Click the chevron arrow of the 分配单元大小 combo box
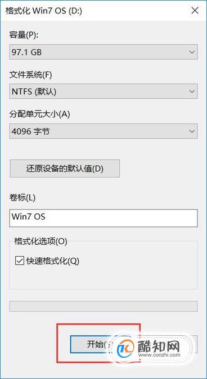 [192, 131]
